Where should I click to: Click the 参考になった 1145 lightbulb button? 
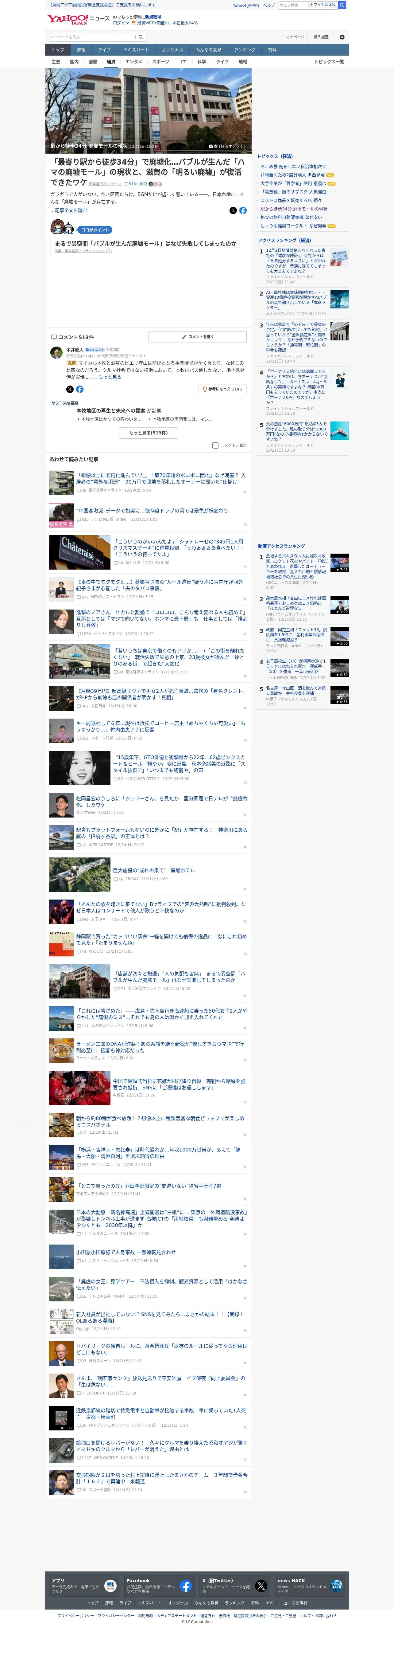(222, 389)
